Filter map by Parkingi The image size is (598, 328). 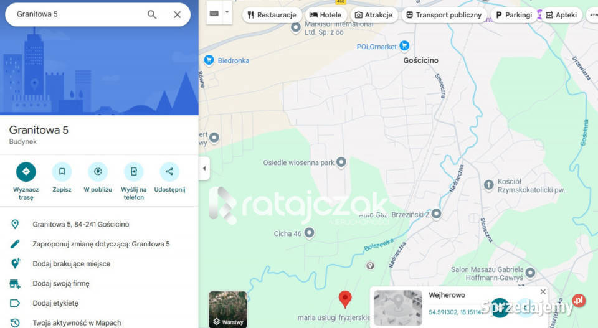[x=514, y=15]
